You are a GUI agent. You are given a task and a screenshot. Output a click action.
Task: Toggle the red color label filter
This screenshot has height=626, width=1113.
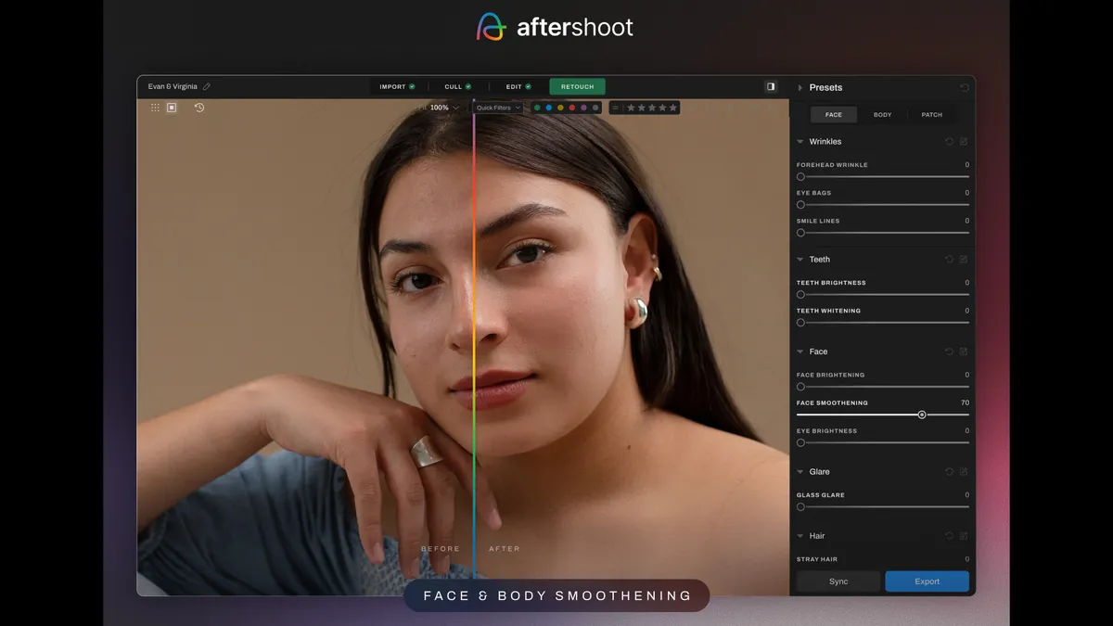coord(571,108)
